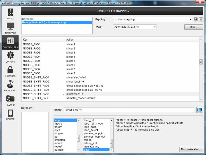The width and height of the screenshot is (206, 155).
Task: Select the pitch category
Action: (65, 130)
